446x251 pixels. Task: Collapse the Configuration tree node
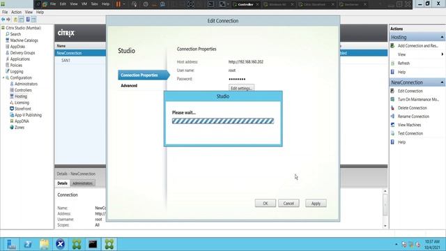pos(3,77)
